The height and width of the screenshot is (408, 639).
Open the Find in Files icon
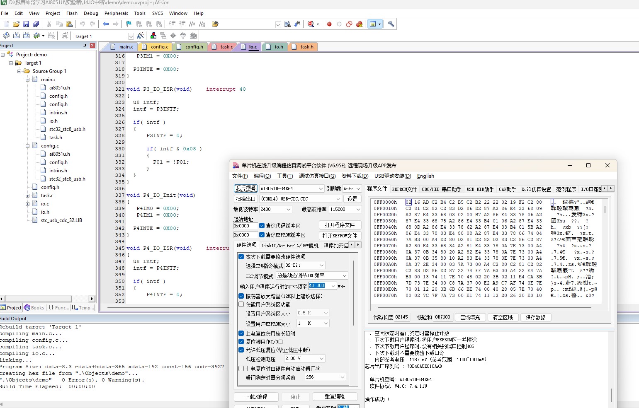[215, 24]
